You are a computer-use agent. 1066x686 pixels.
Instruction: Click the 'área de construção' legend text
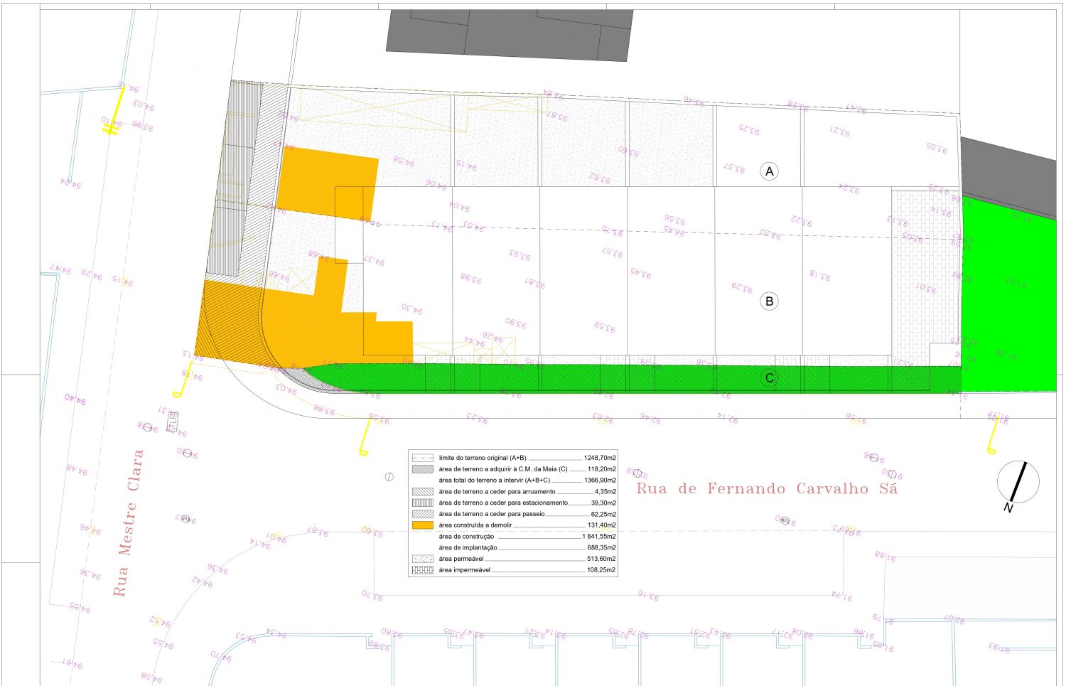(466, 537)
